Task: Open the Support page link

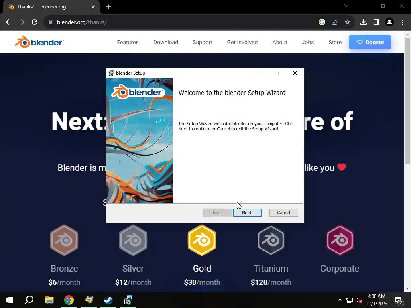Action: [202, 42]
